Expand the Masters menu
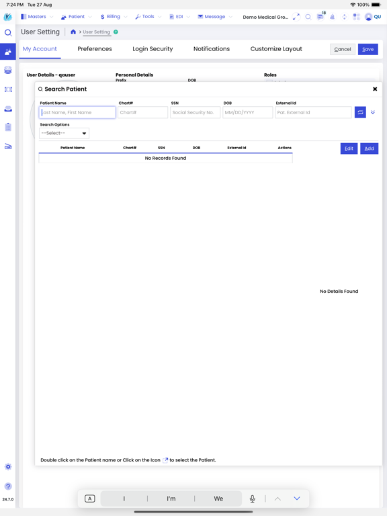The height and width of the screenshot is (516, 387). click(x=36, y=16)
